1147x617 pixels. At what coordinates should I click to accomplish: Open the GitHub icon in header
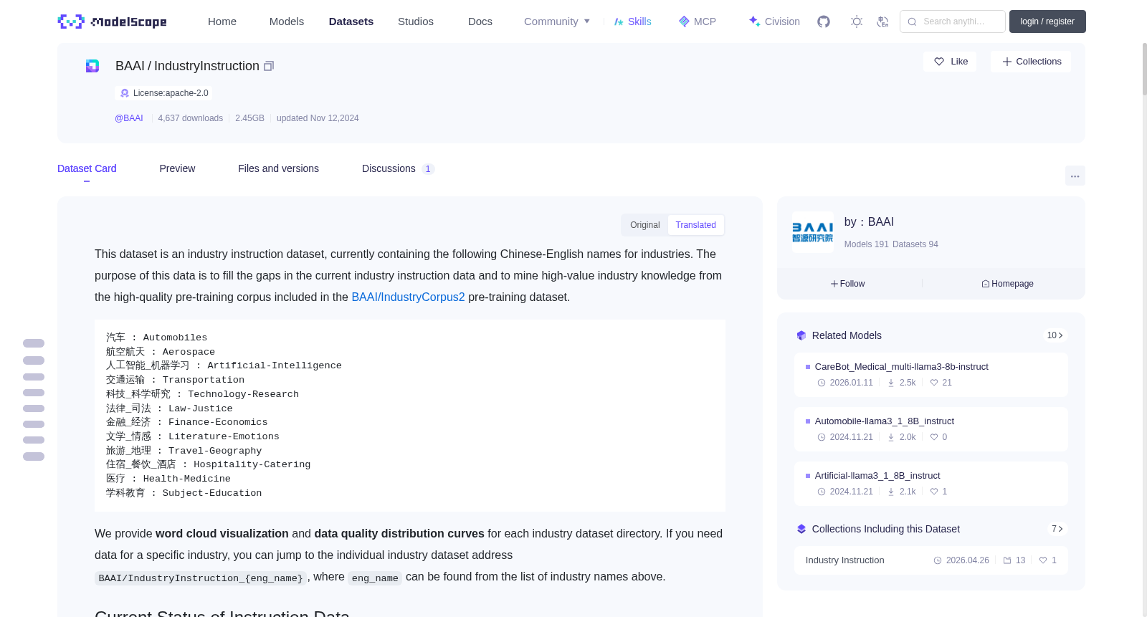(x=824, y=21)
